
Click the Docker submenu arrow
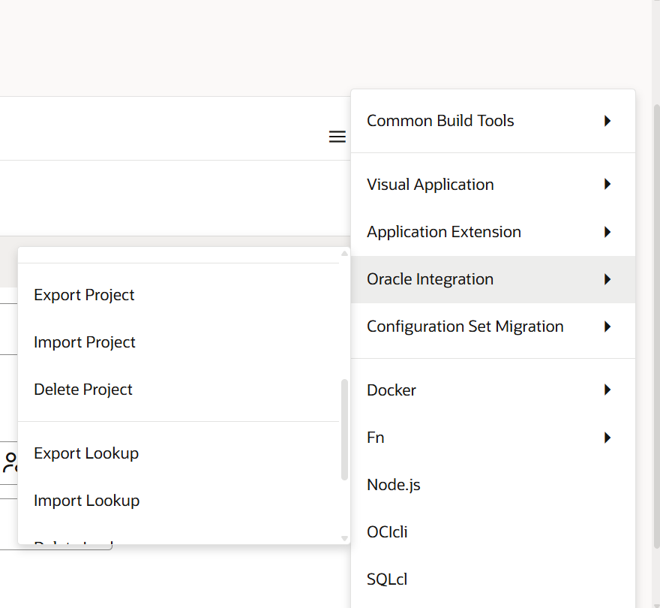coord(607,390)
